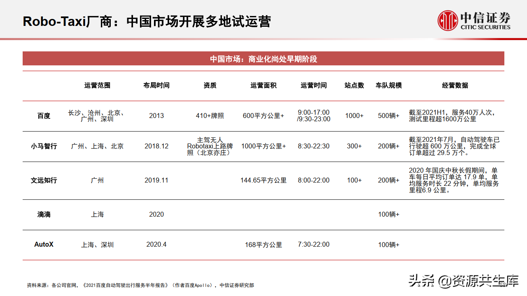Select the "1000+" stations cell
Screen dimensions: 527x296
354,116
